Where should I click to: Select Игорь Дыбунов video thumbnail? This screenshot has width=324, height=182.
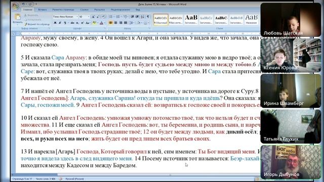point(291,162)
